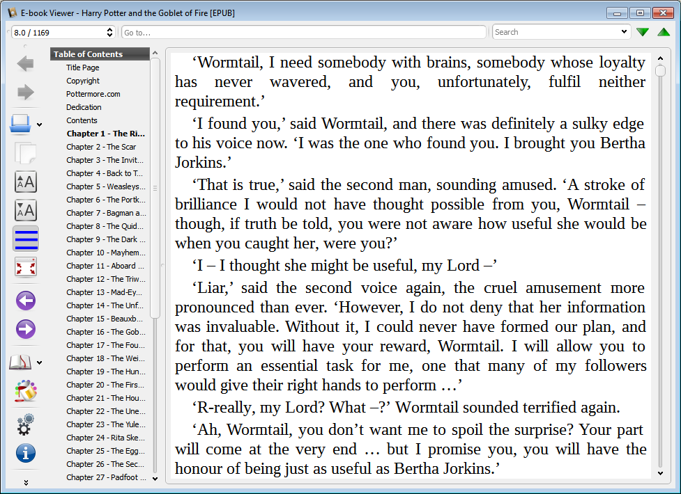Decrease font size with smaller A icon

click(x=26, y=210)
